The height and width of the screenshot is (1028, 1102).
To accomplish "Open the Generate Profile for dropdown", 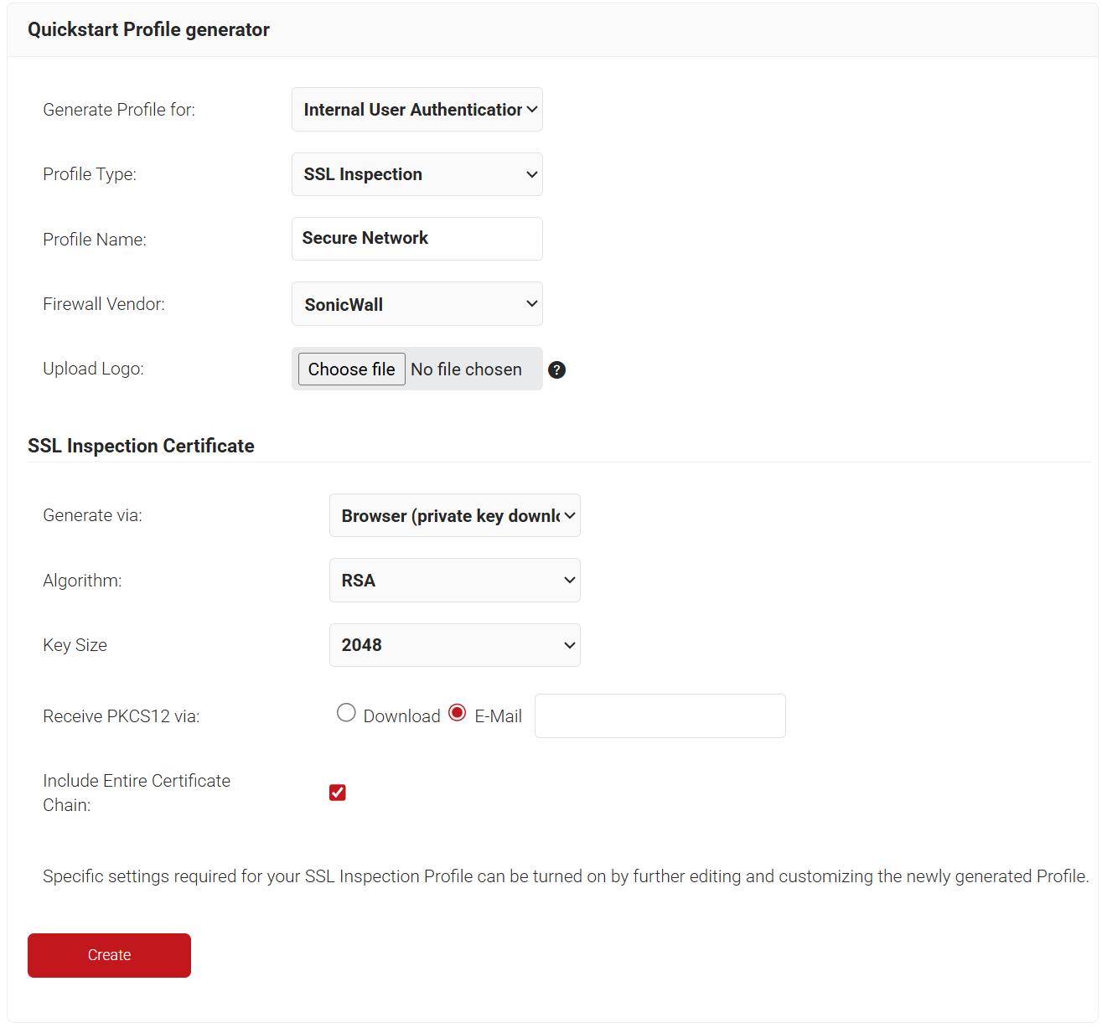I will (416, 110).
